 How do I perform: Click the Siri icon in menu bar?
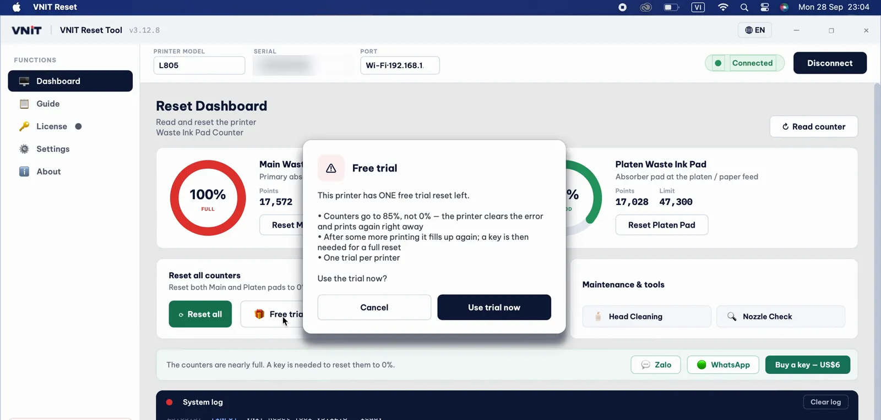784,7
